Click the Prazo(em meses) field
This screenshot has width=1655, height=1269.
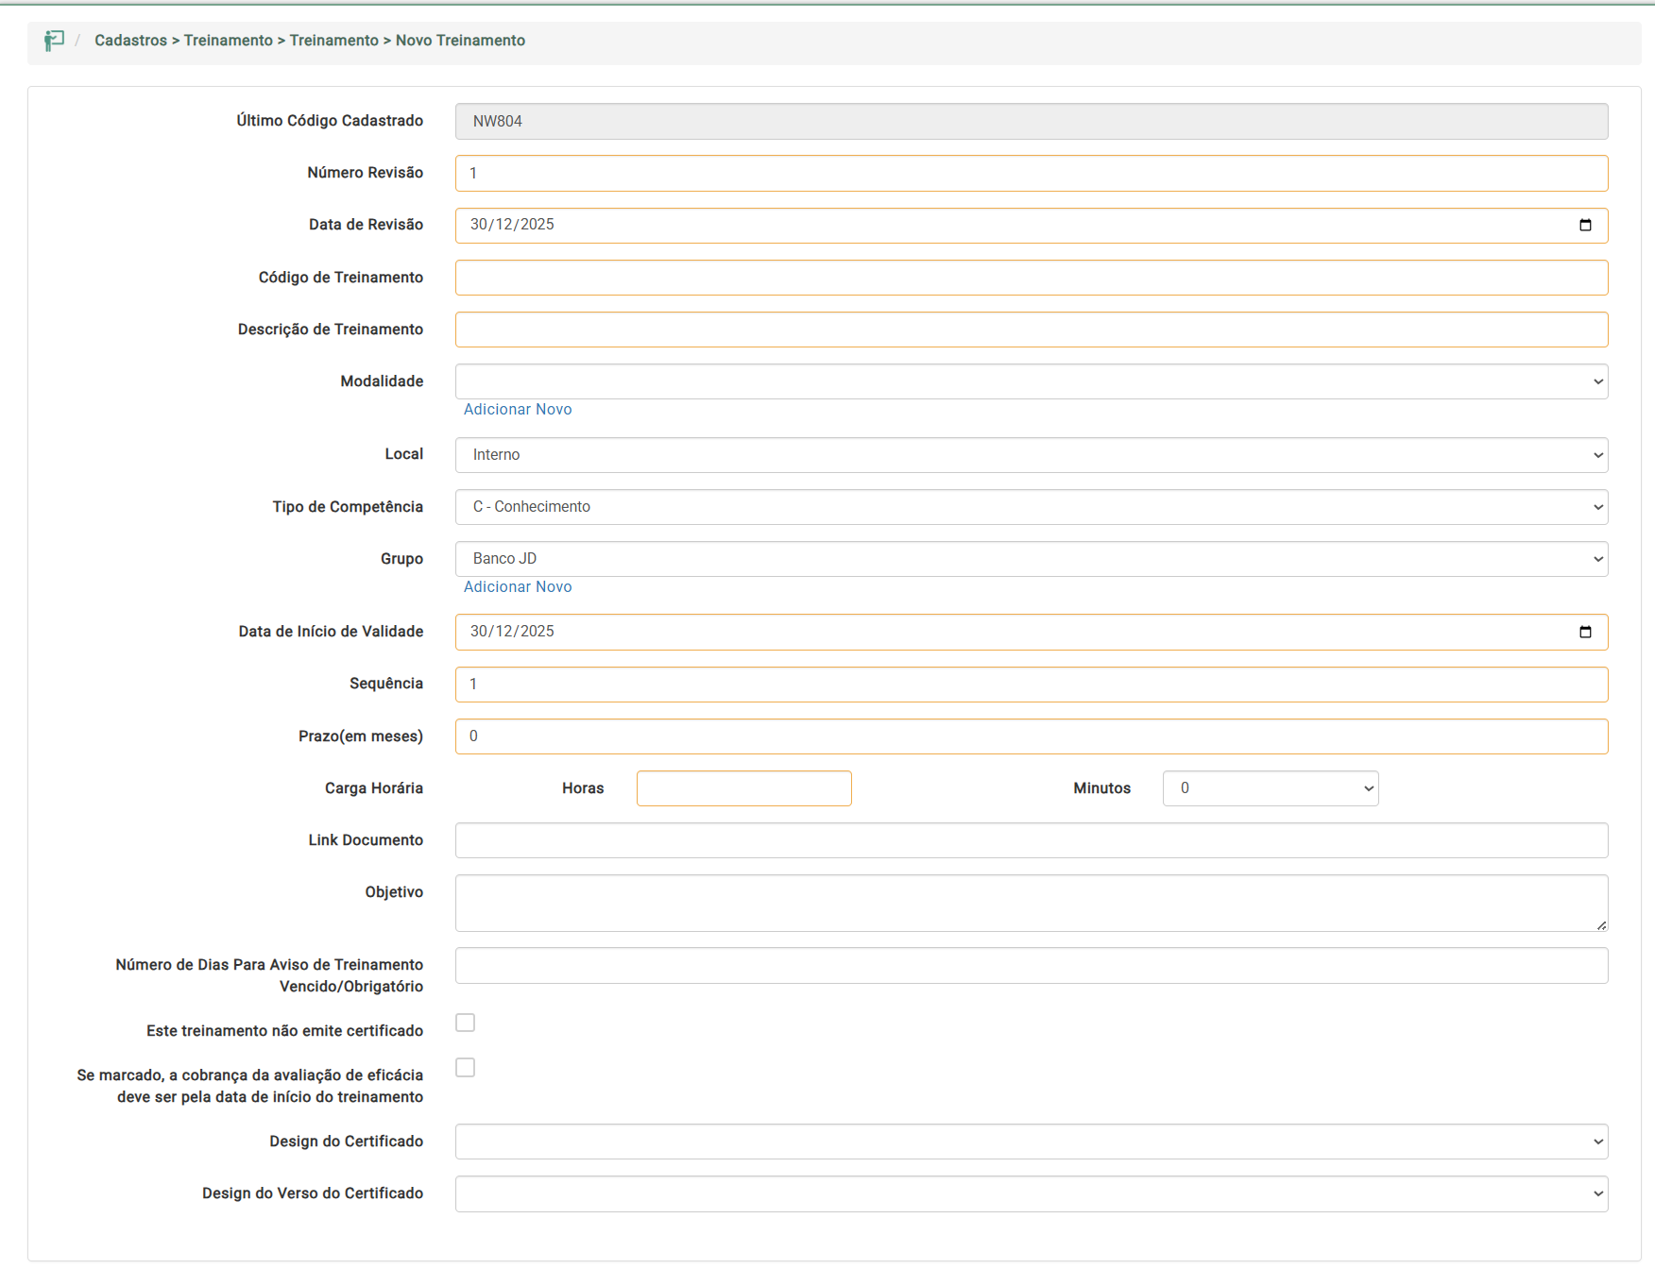tap(1031, 736)
